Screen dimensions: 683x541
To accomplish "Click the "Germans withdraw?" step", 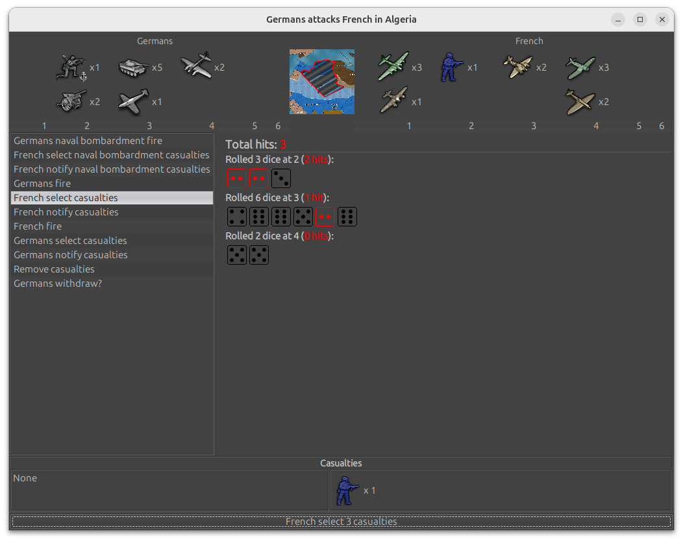I will (58, 283).
